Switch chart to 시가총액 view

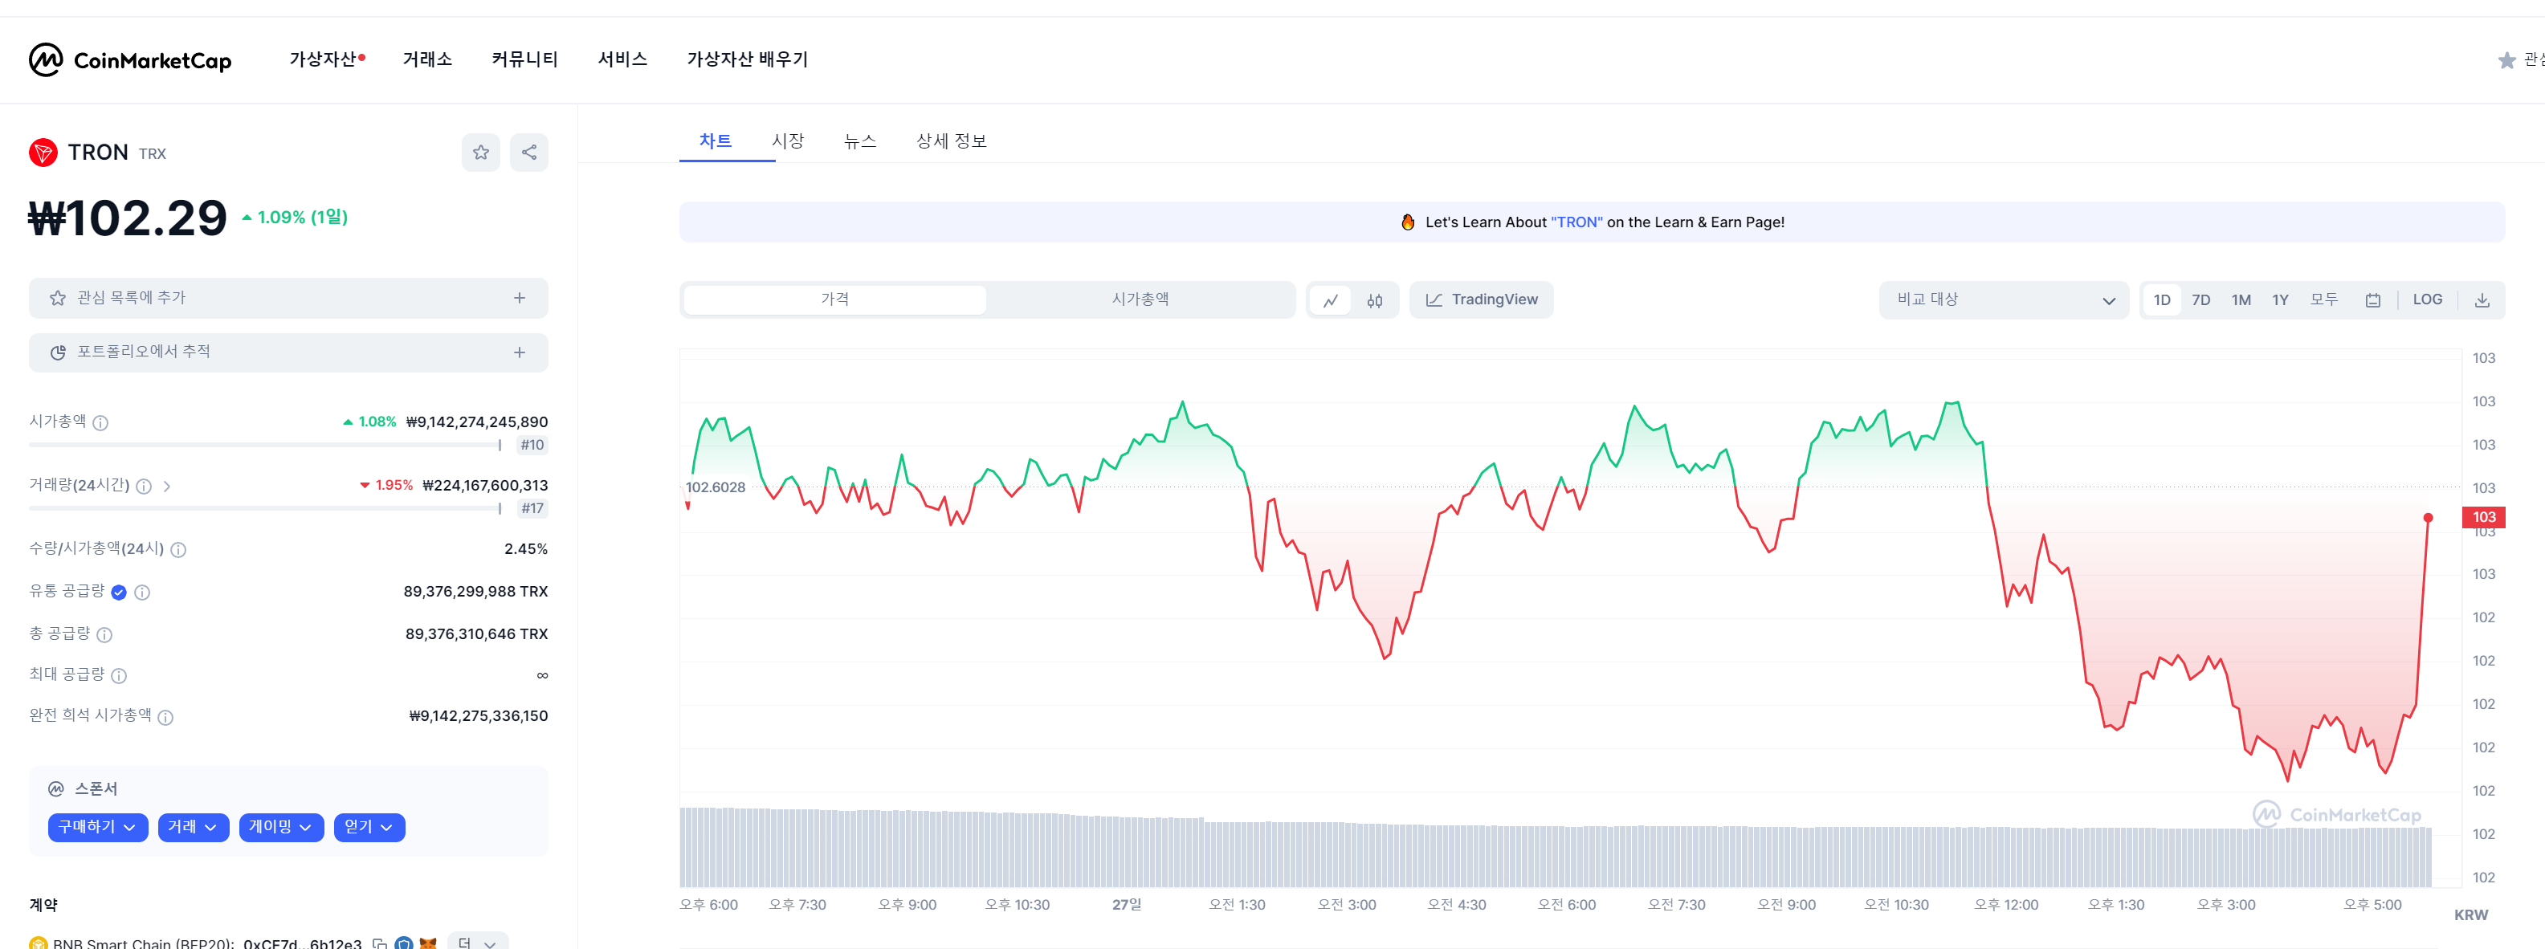[1139, 299]
